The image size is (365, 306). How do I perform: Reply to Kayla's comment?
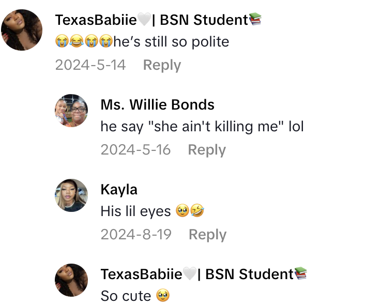(x=207, y=235)
